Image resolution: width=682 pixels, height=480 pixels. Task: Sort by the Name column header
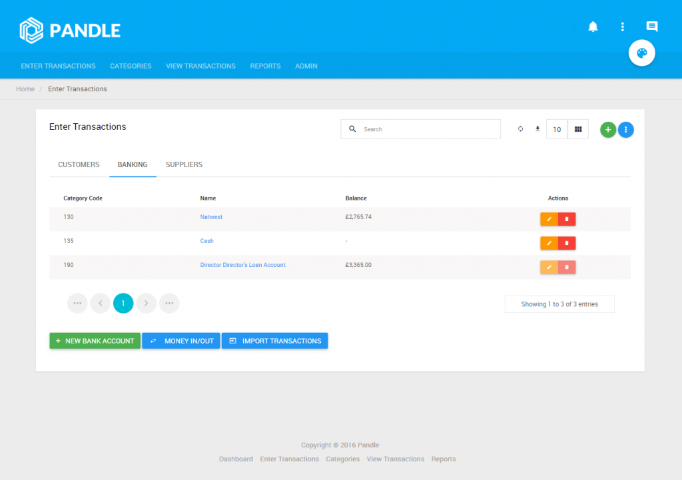[x=208, y=198]
